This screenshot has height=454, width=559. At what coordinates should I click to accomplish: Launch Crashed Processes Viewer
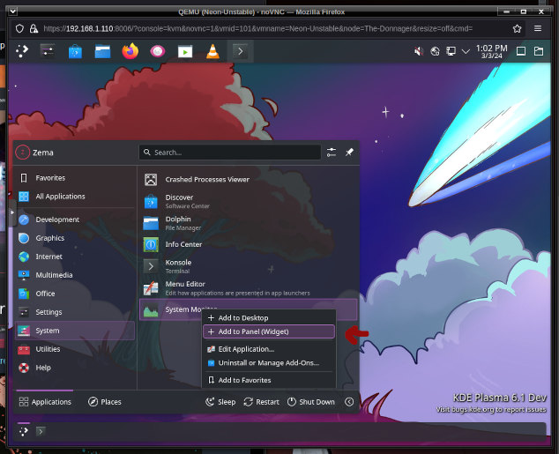pos(248,180)
